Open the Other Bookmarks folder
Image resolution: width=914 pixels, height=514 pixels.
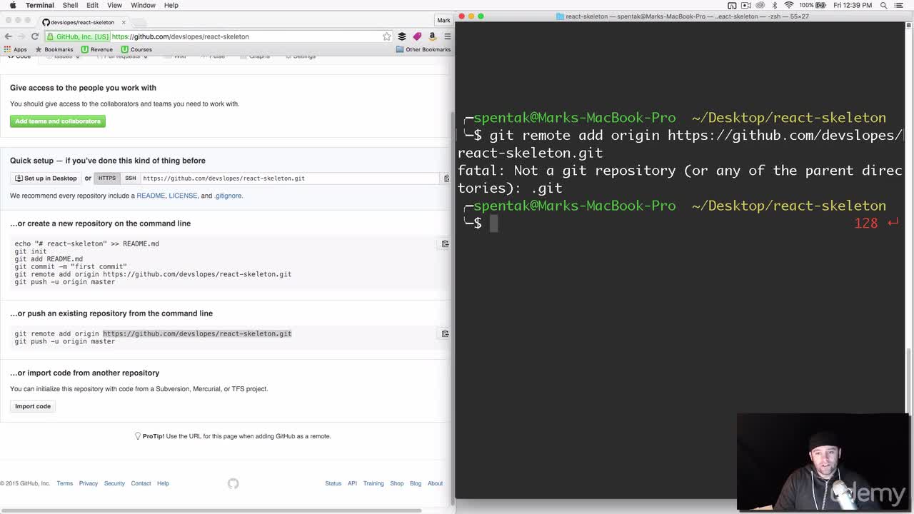423,49
